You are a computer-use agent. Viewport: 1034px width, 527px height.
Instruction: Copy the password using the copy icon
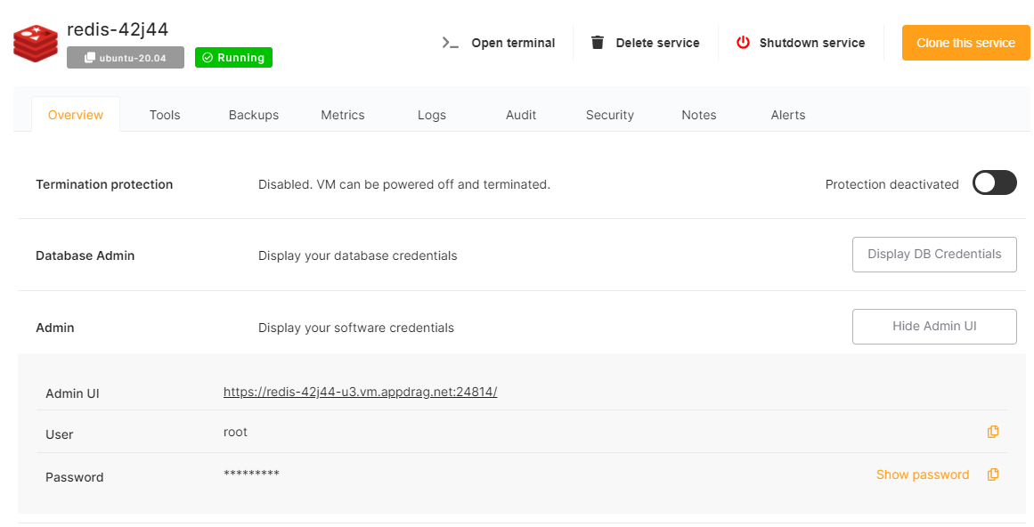point(993,474)
